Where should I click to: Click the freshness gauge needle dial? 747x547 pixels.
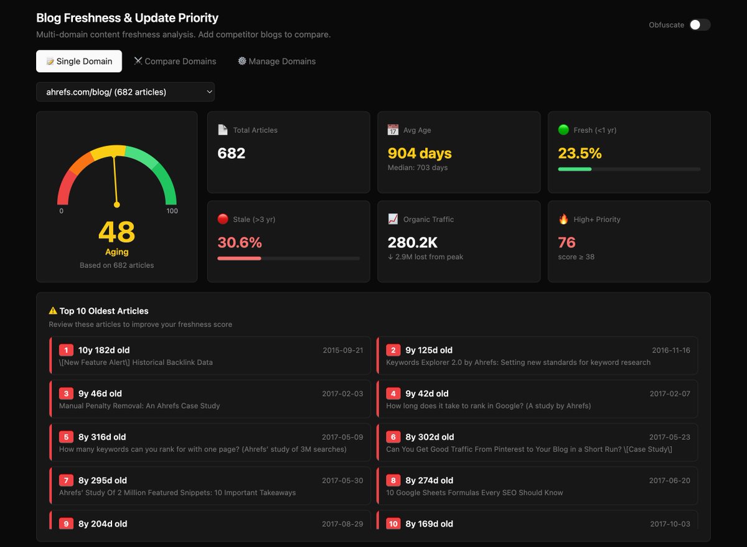(117, 176)
